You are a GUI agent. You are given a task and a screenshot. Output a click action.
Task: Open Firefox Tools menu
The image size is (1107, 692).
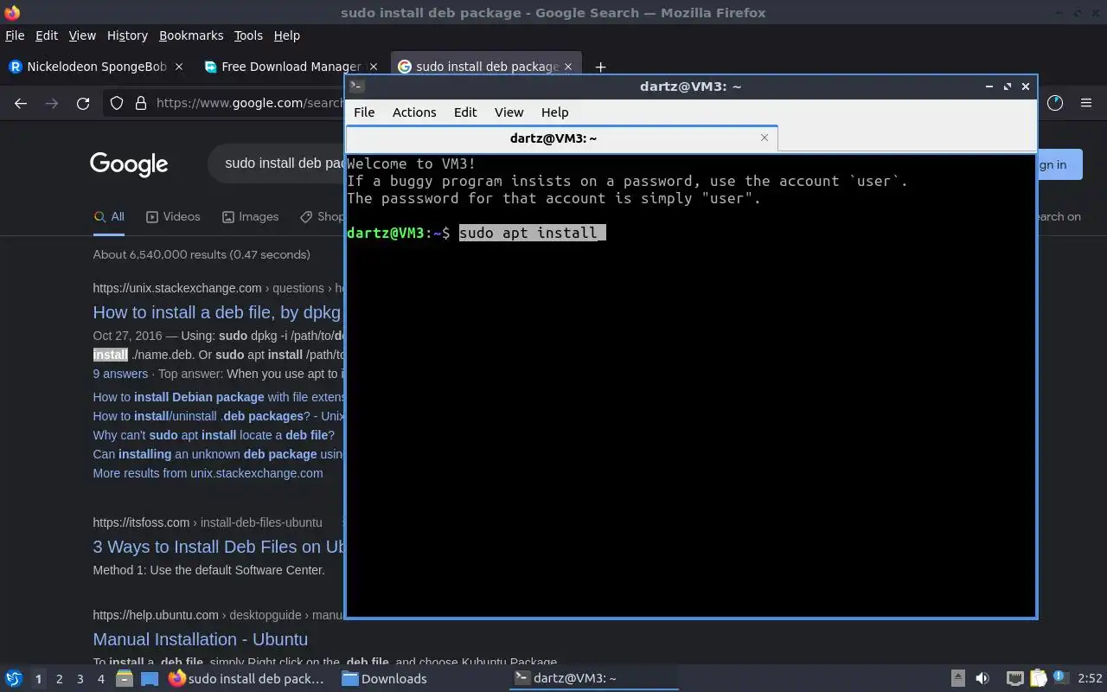click(248, 35)
